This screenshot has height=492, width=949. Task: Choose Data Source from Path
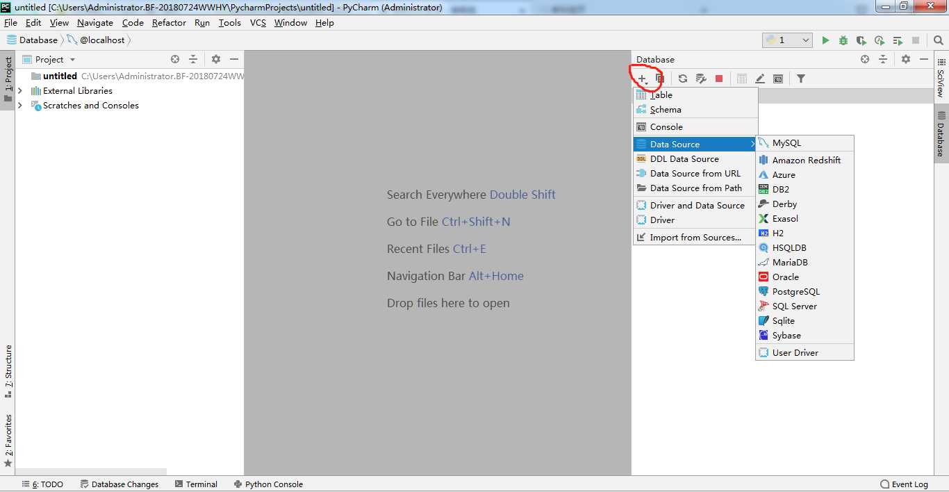click(695, 188)
